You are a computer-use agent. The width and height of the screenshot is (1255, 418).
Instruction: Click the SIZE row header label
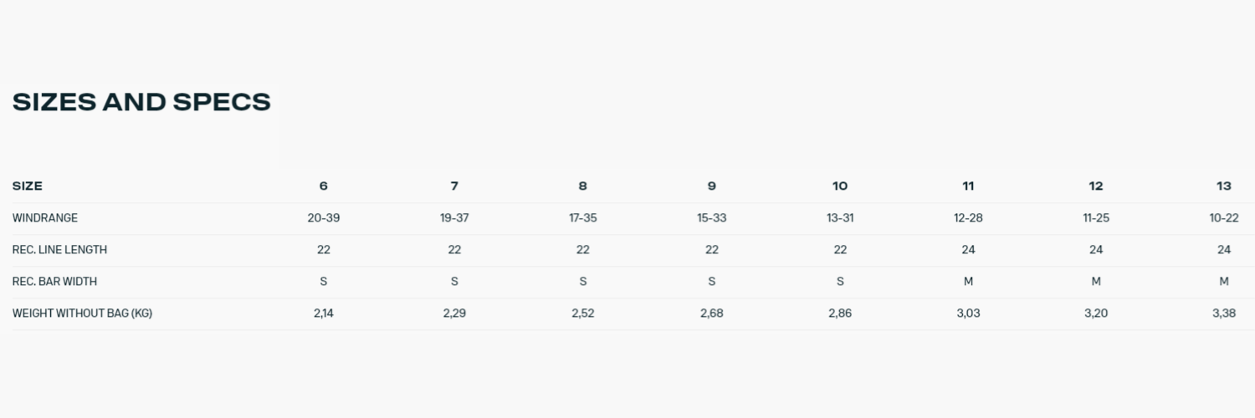point(28,186)
